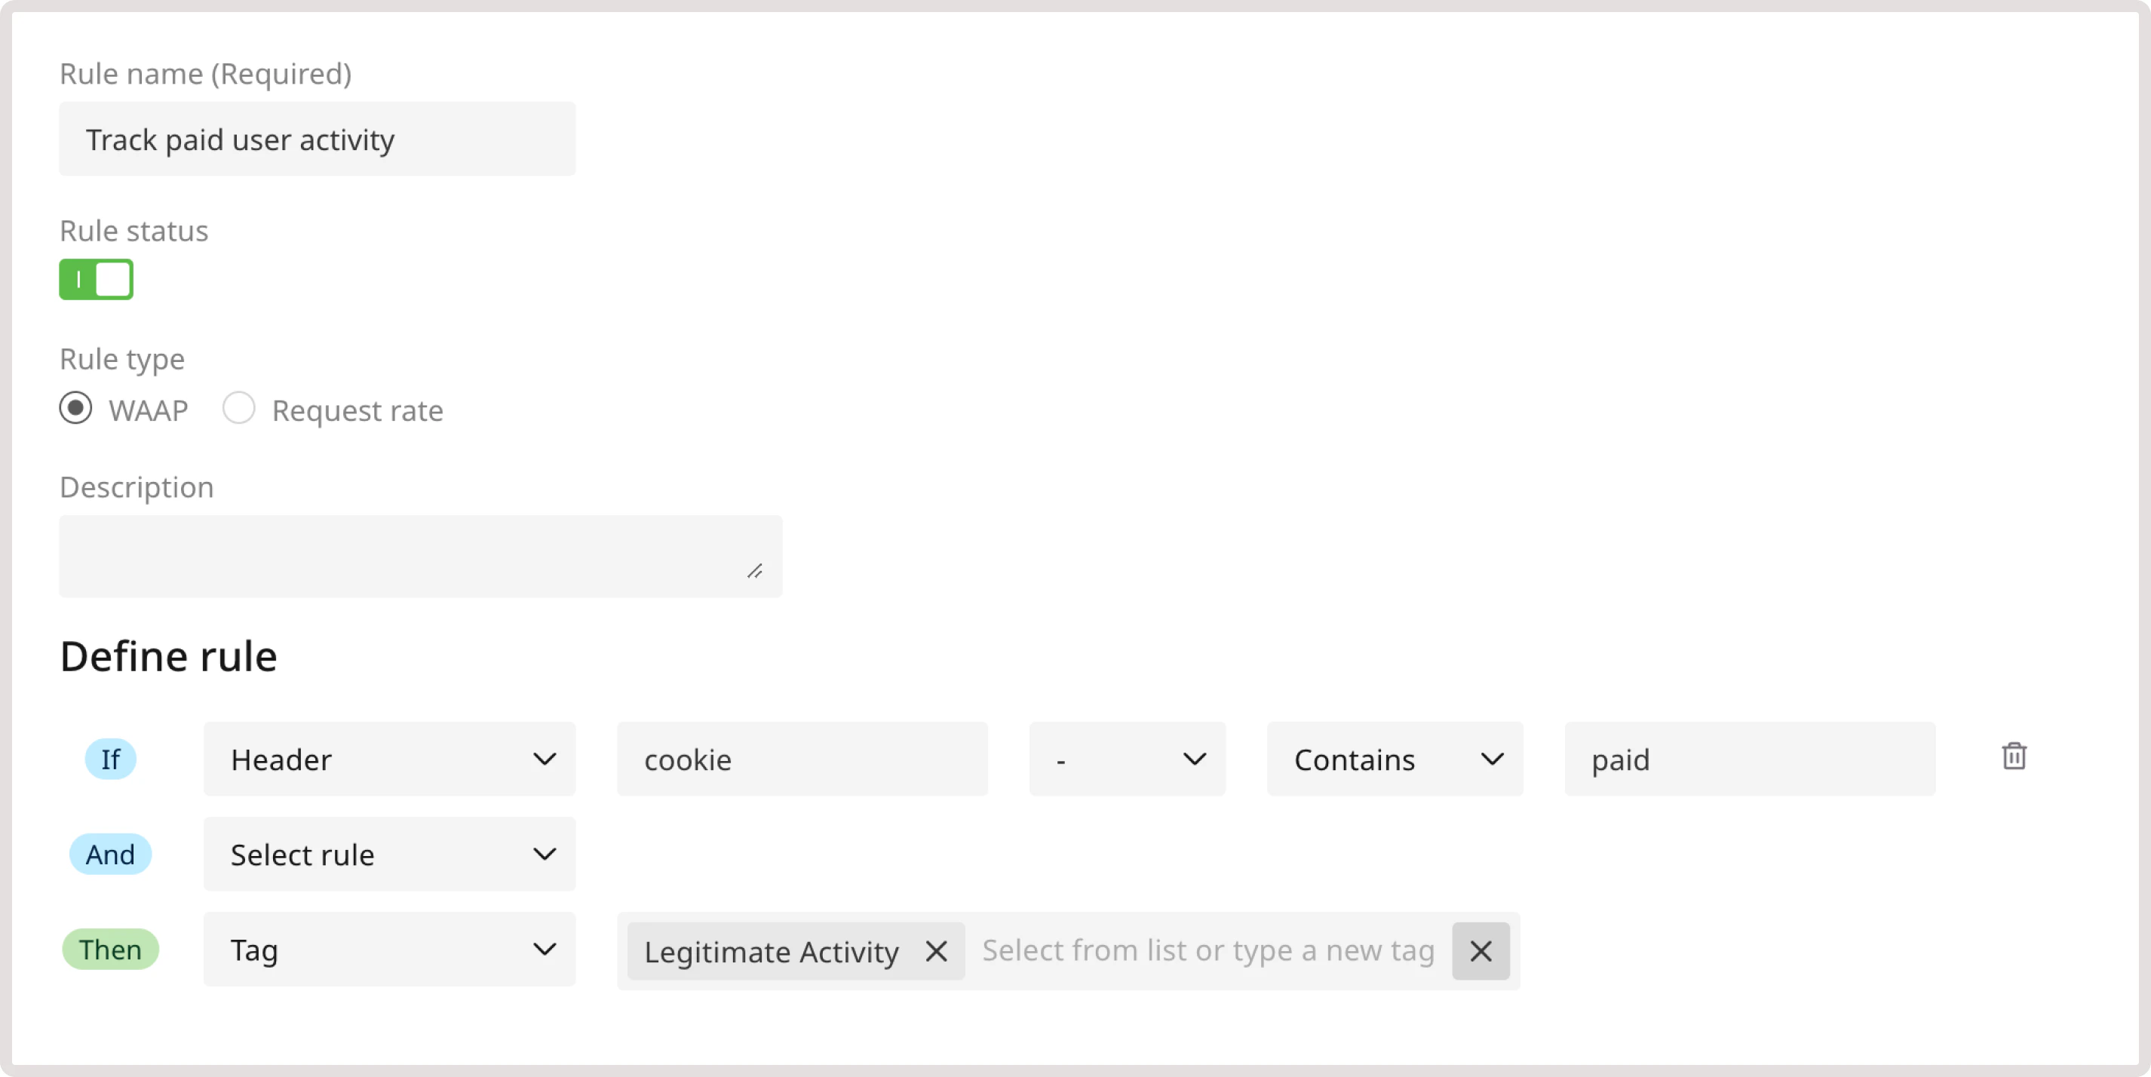Click the Then action badge

pos(110,950)
